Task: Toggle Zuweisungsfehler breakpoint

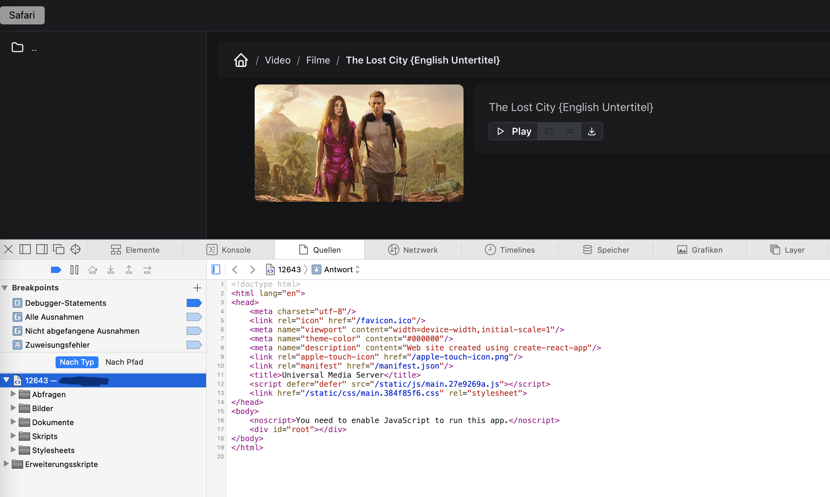Action: click(194, 345)
